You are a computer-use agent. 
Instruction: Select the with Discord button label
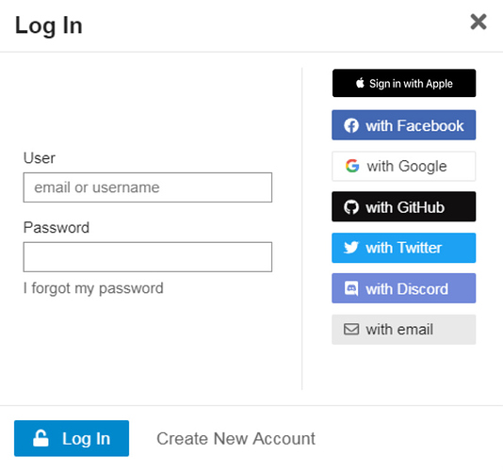(x=407, y=289)
